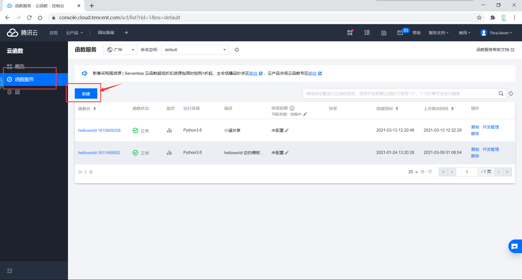
Task: Open the Chrome menu dots
Action: click(514, 18)
